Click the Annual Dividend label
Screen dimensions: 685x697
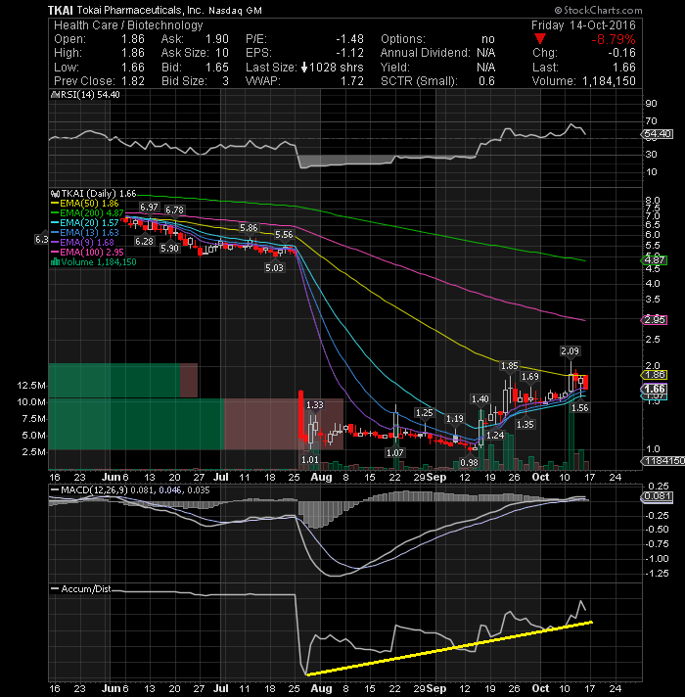point(425,53)
